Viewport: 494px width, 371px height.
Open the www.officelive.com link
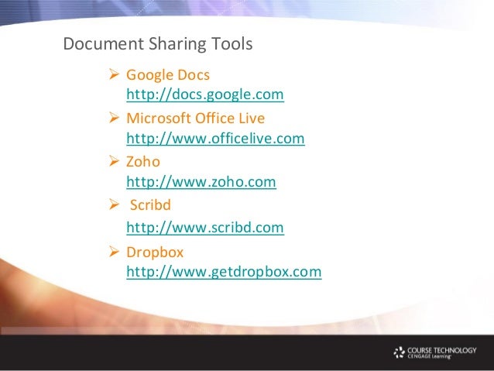click(x=215, y=139)
